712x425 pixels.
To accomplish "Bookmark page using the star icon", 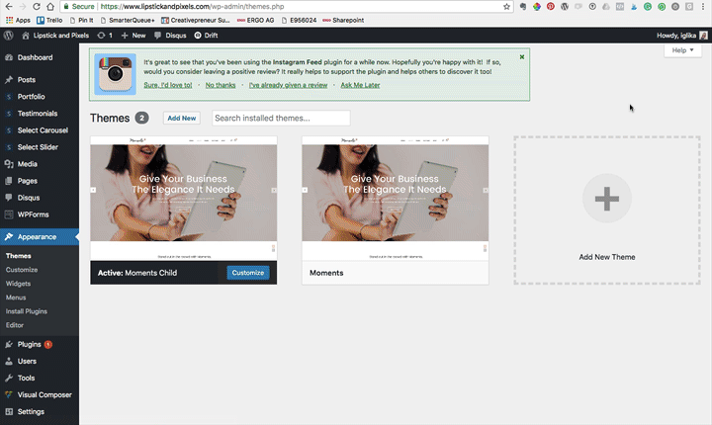I will [506, 6].
